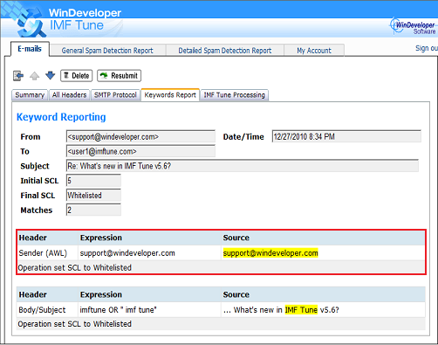The image size is (438, 345).
Task: Click the back-to-list icon
Action: (18, 76)
